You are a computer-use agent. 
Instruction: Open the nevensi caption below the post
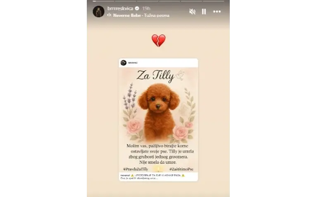(159, 177)
